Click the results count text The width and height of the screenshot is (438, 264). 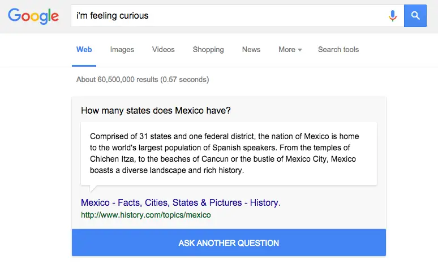click(143, 80)
